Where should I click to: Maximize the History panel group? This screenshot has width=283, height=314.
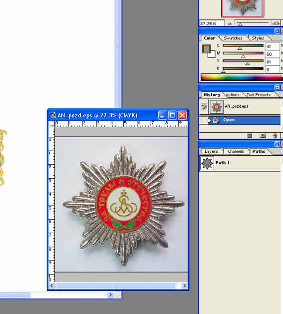coord(277,87)
